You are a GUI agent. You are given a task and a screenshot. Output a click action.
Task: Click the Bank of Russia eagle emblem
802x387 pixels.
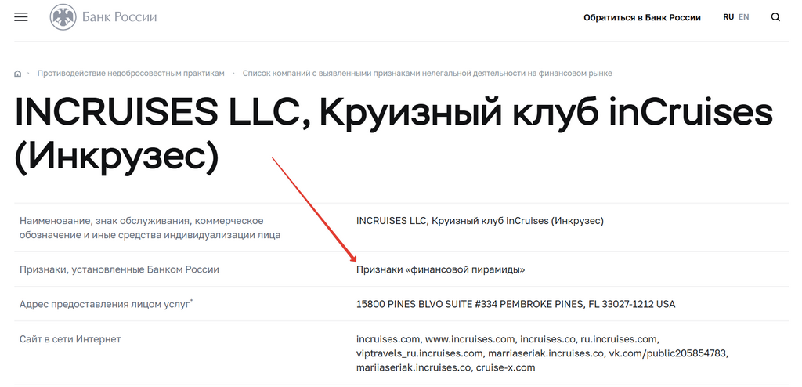point(63,17)
